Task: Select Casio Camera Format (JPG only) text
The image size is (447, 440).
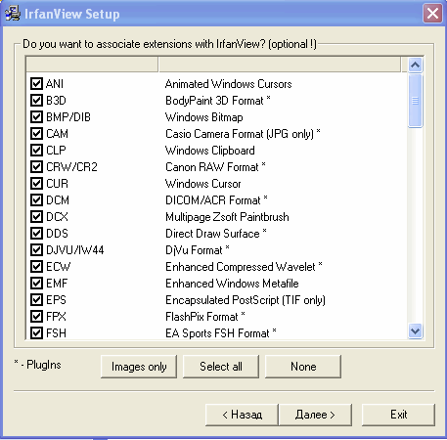Action: pos(243,134)
